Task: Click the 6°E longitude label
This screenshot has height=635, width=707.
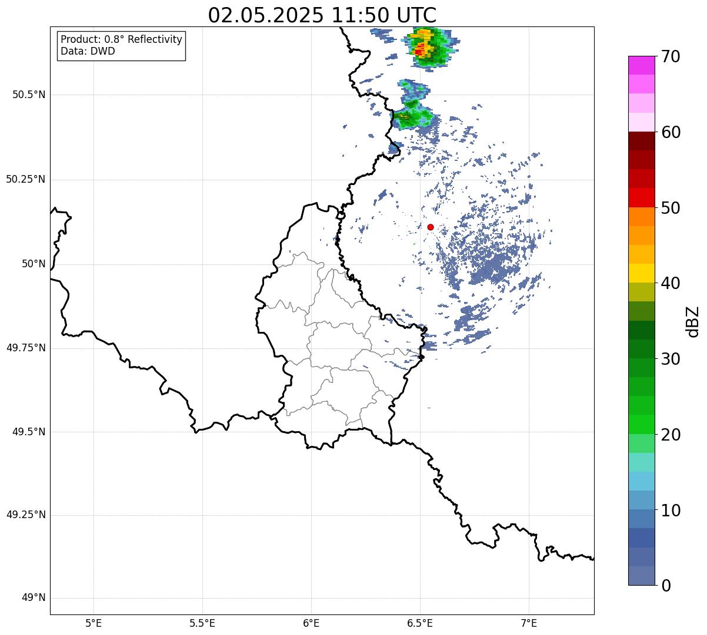Action: point(311,623)
